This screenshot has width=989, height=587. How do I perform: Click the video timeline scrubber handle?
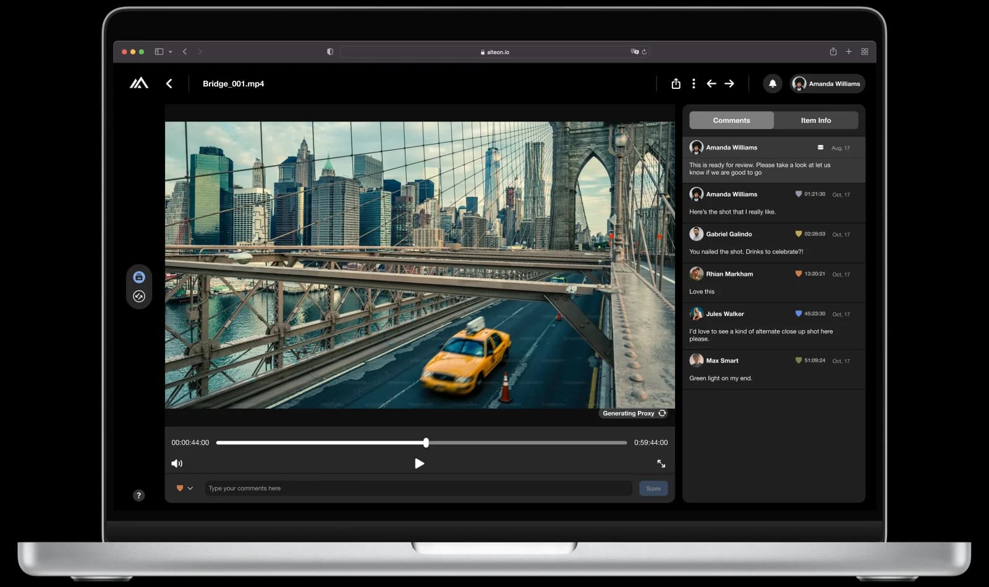point(426,443)
